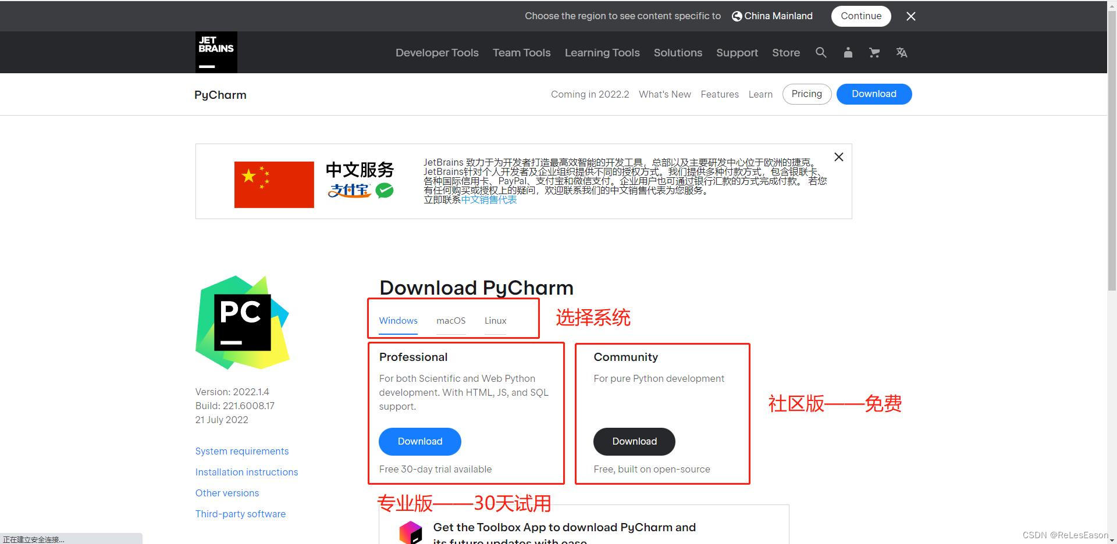This screenshot has width=1117, height=544.
Task: Open the Solutions menu
Action: 678,52
